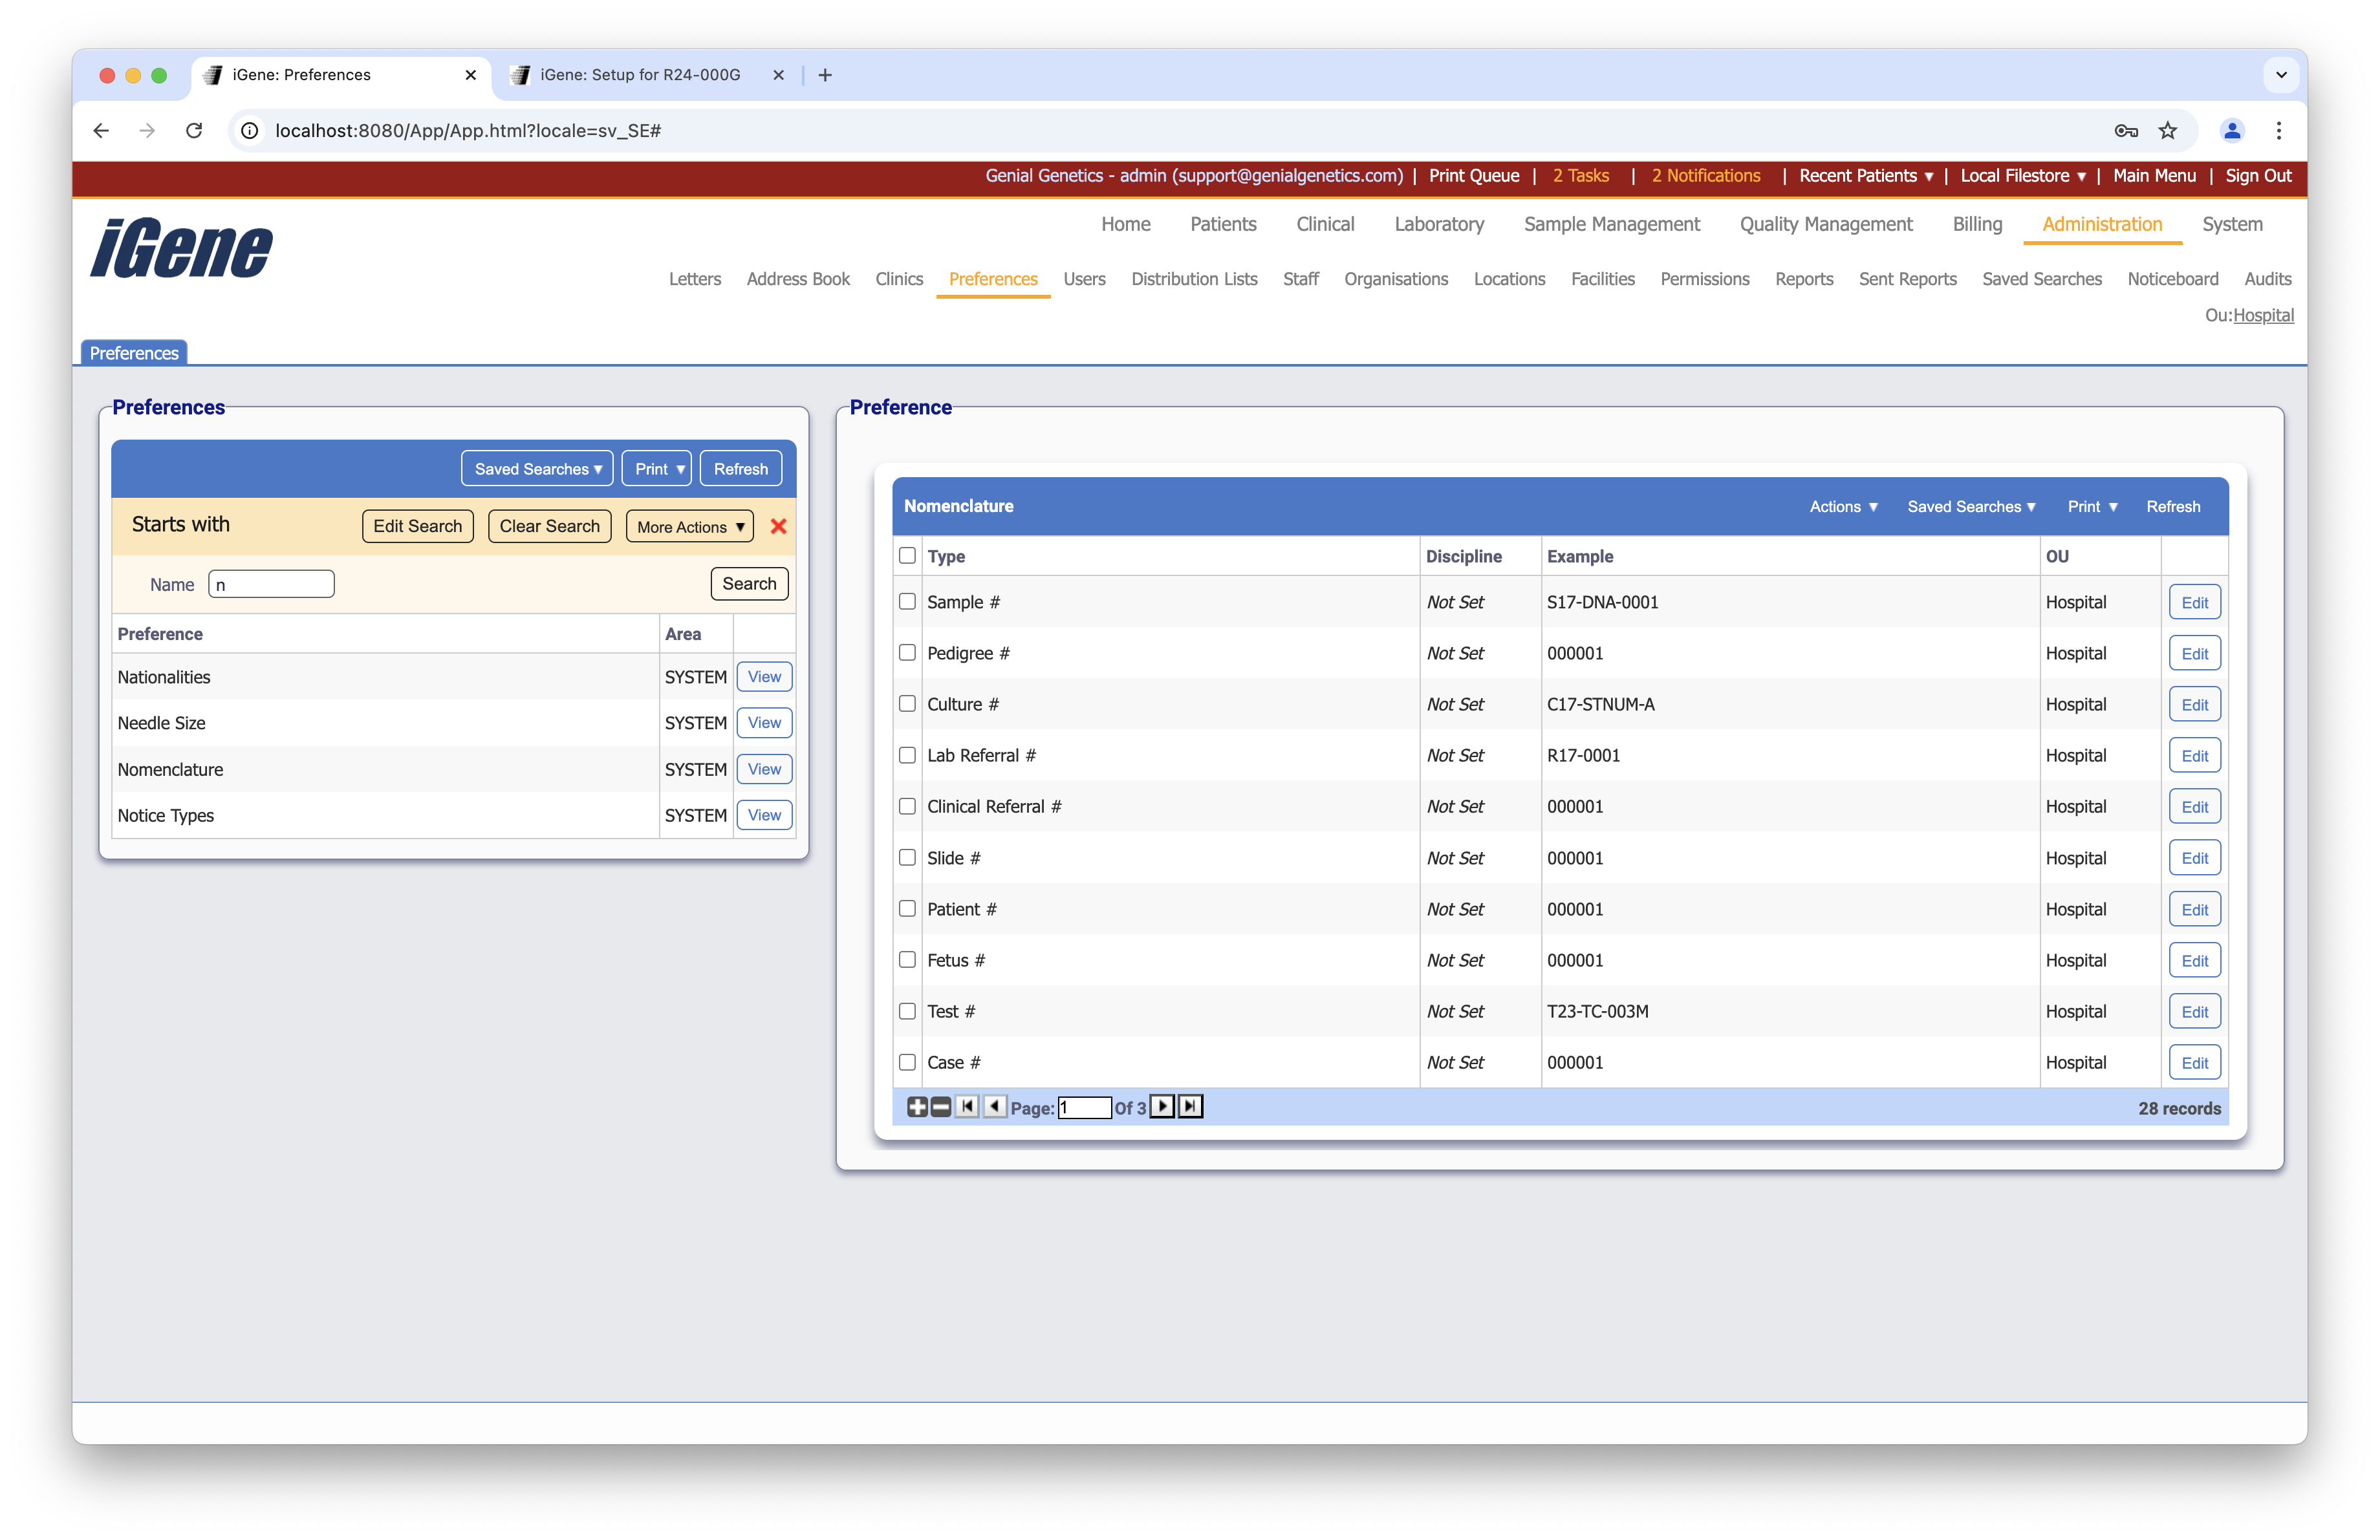
Task: Expand the Nomenclature Actions menu
Action: click(x=1843, y=507)
